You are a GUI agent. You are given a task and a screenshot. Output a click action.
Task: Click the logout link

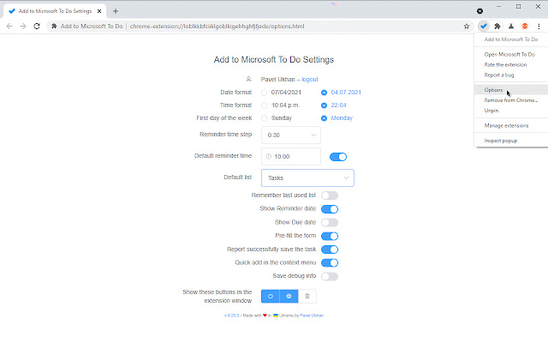coord(309,79)
